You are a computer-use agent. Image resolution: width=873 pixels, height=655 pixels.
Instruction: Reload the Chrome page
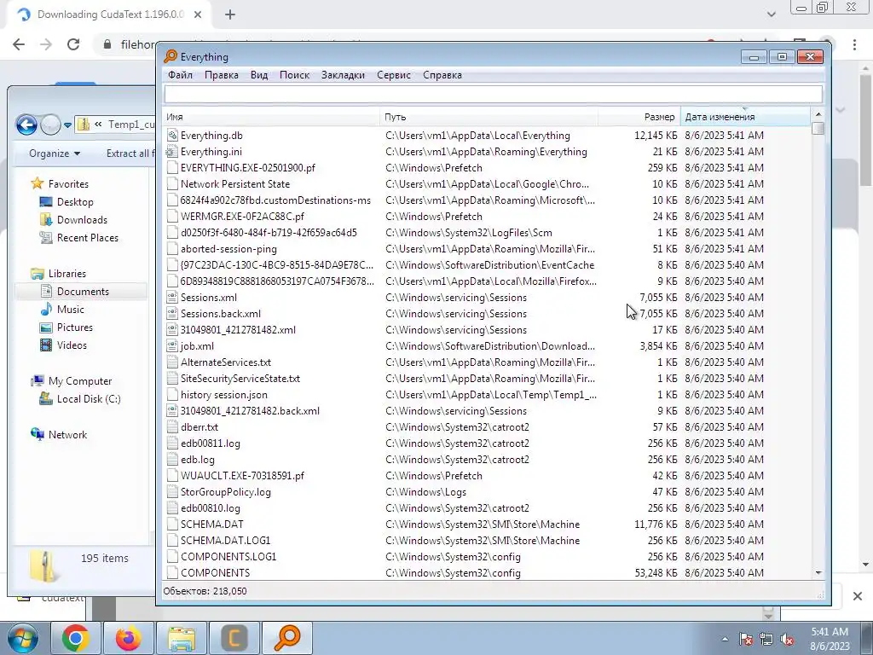[73, 44]
